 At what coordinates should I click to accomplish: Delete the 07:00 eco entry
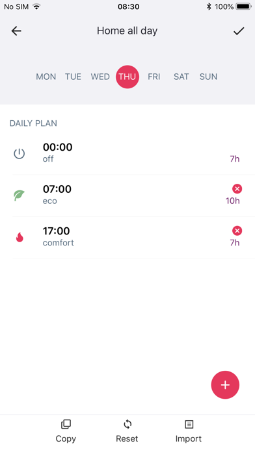(237, 189)
